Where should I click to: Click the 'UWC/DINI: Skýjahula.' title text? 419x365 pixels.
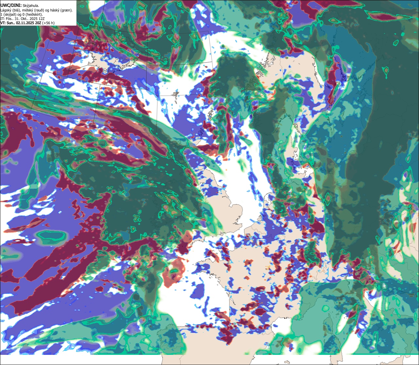tap(20, 5)
